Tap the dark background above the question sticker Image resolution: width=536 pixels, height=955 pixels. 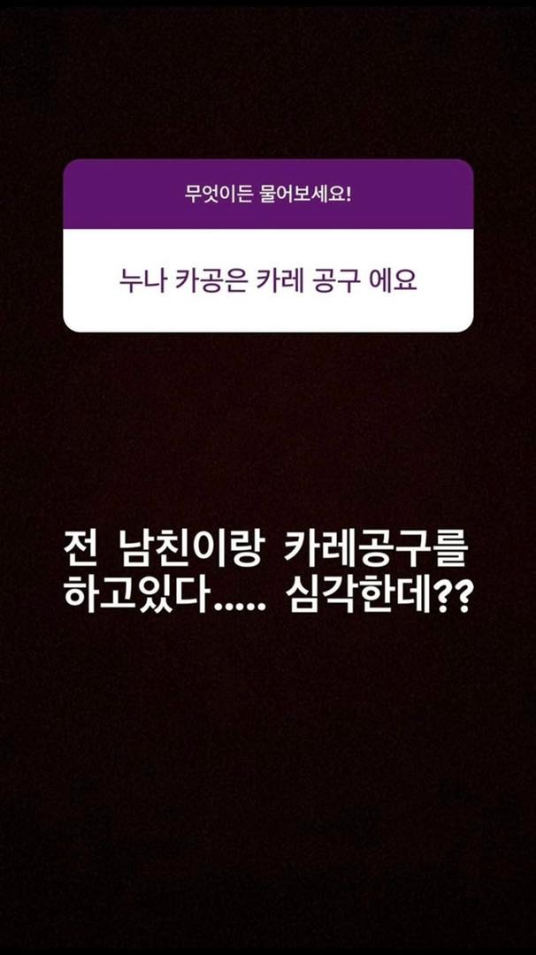coord(268,80)
